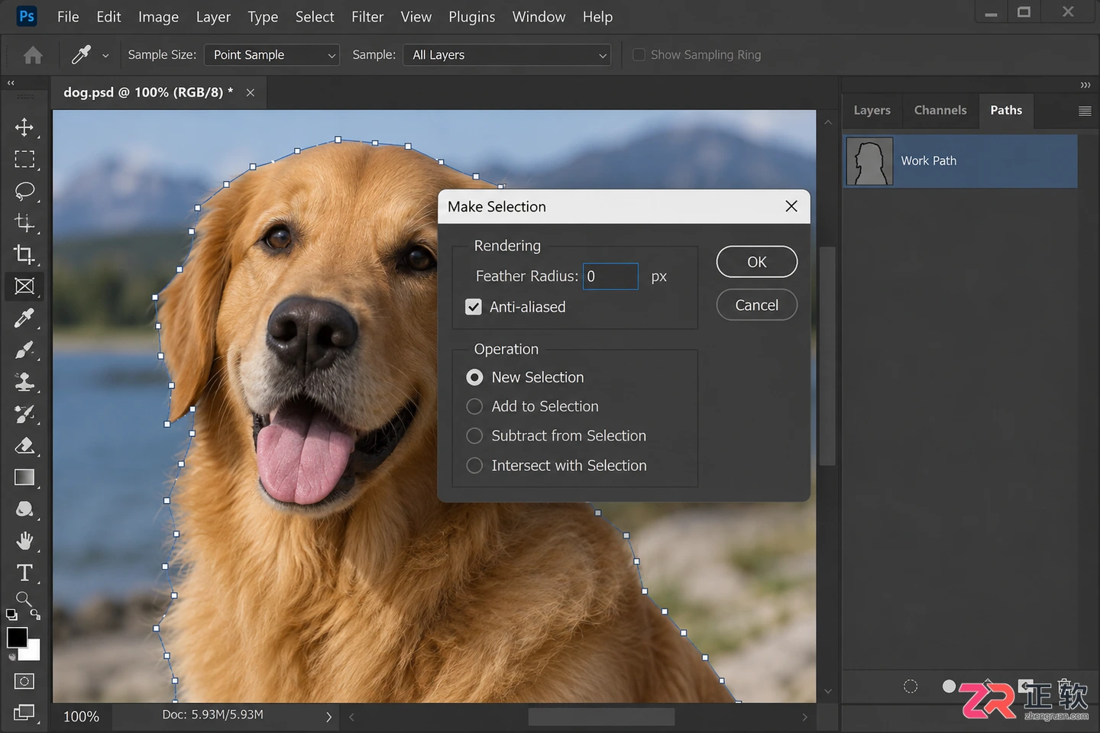Open the Sample Size dropdown
Screen dimensions: 1100x733
point(272,55)
